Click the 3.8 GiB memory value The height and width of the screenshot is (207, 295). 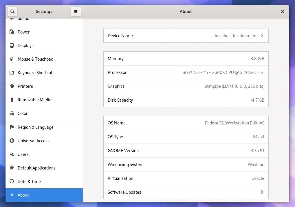(257, 59)
